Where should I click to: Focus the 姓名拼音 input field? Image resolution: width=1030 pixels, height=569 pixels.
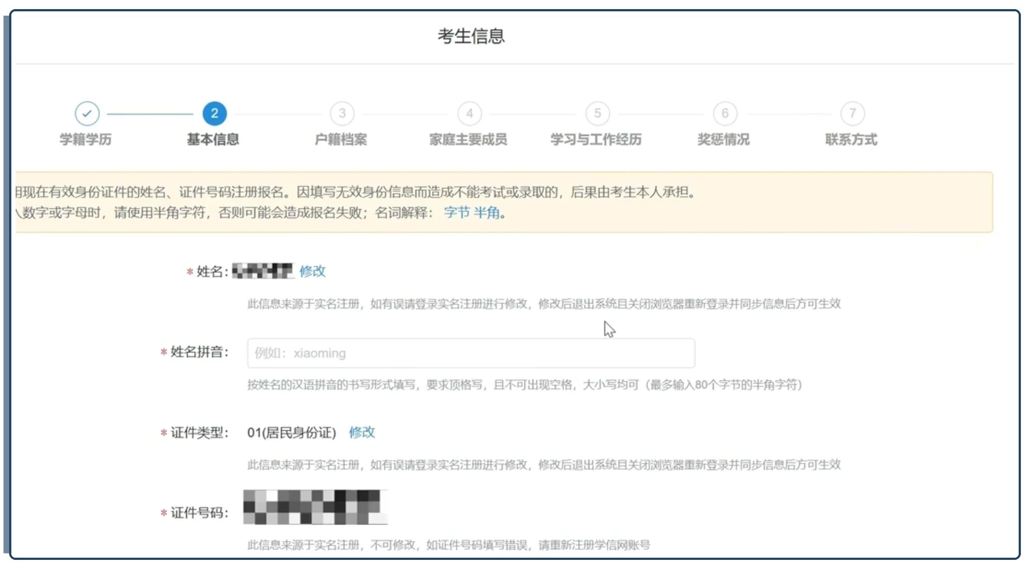point(471,353)
